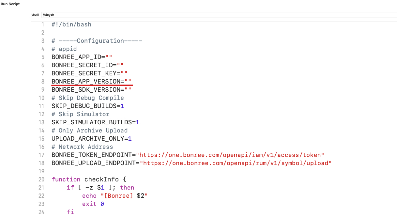Click the Shell path field containing /bin/sh
Image resolution: width=397 pixels, height=217 pixels.
219,15
